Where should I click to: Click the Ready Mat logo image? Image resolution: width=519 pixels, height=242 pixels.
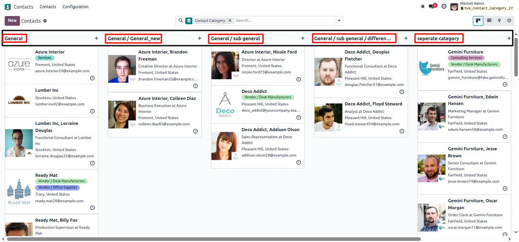[x=19, y=192]
